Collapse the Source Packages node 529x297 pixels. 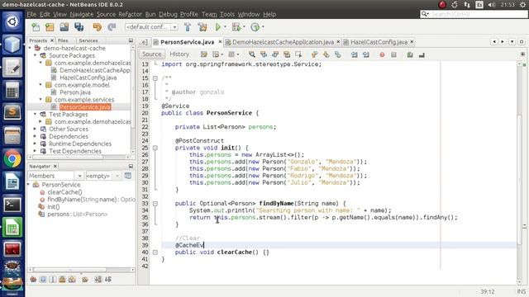pyautogui.click(x=35, y=55)
